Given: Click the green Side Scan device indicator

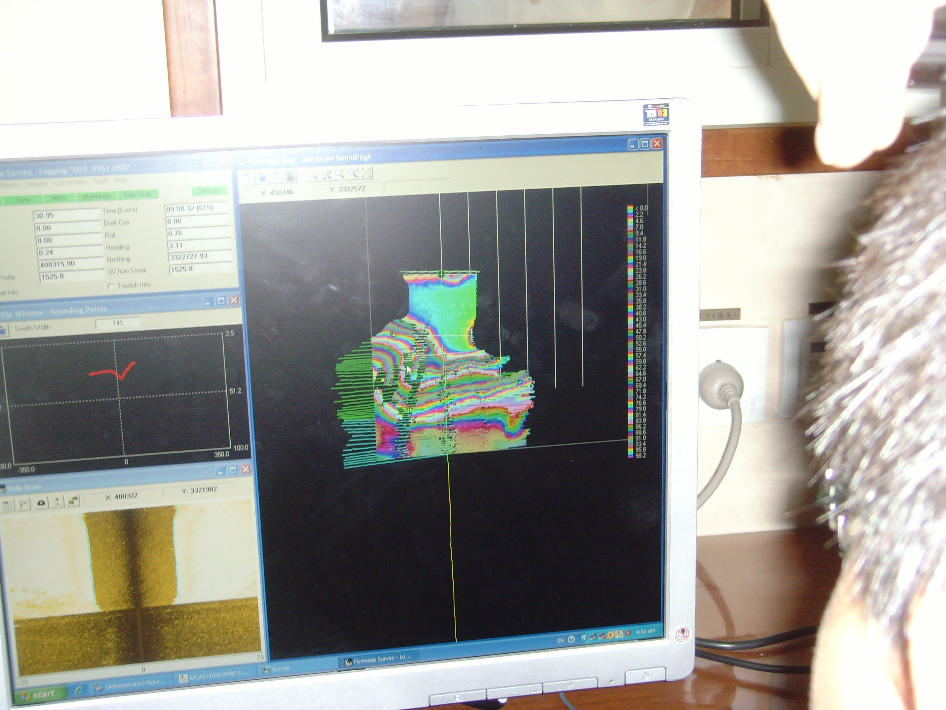Looking at the screenshot, I should [x=138, y=195].
